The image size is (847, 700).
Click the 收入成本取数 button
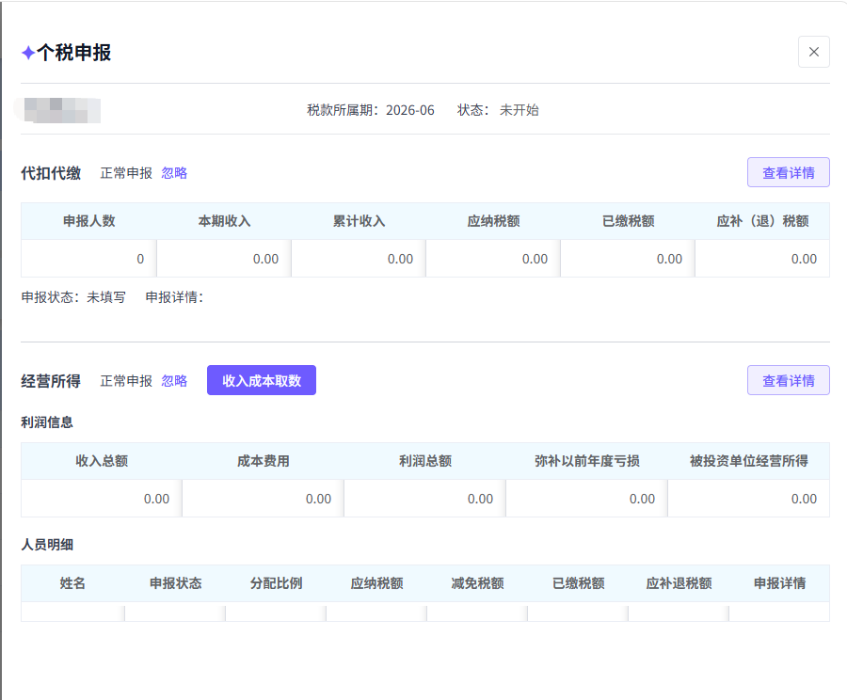[x=262, y=380]
